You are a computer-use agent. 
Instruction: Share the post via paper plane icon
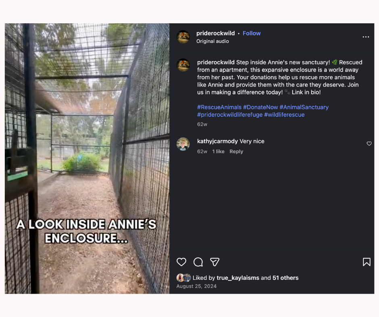point(214,262)
